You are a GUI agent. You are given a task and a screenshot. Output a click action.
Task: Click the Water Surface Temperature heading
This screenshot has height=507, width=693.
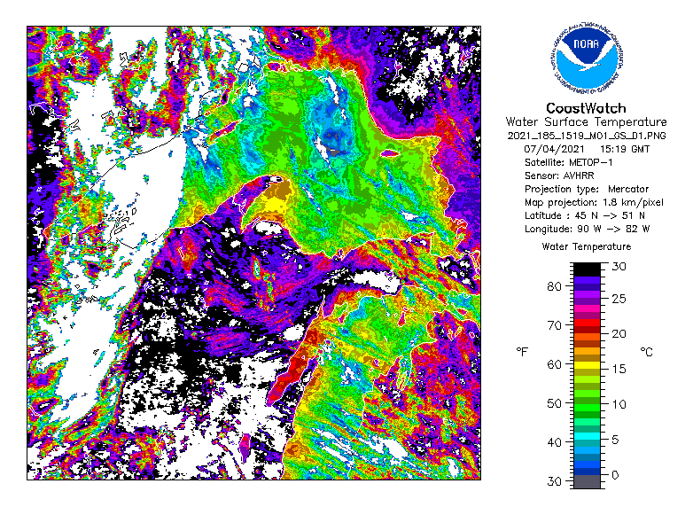pos(586,122)
